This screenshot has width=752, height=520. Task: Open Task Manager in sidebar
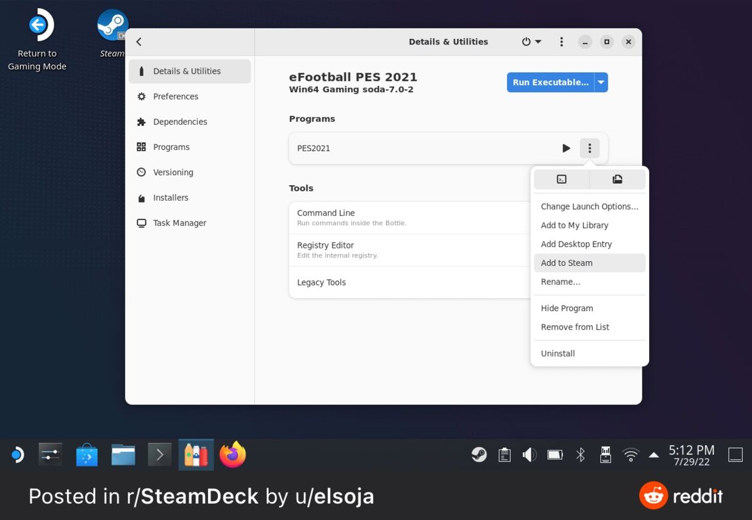coord(190,223)
